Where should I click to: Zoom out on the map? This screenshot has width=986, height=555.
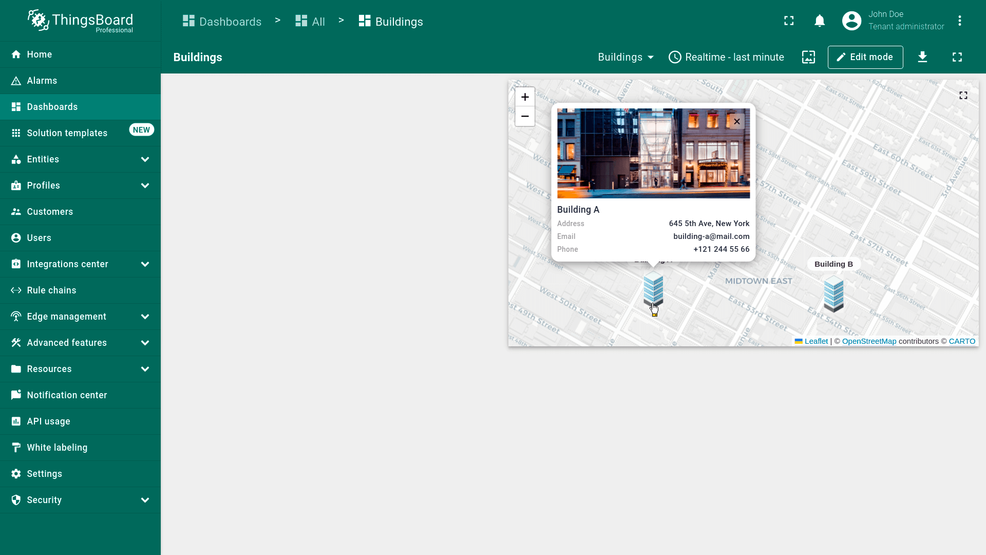(x=525, y=117)
